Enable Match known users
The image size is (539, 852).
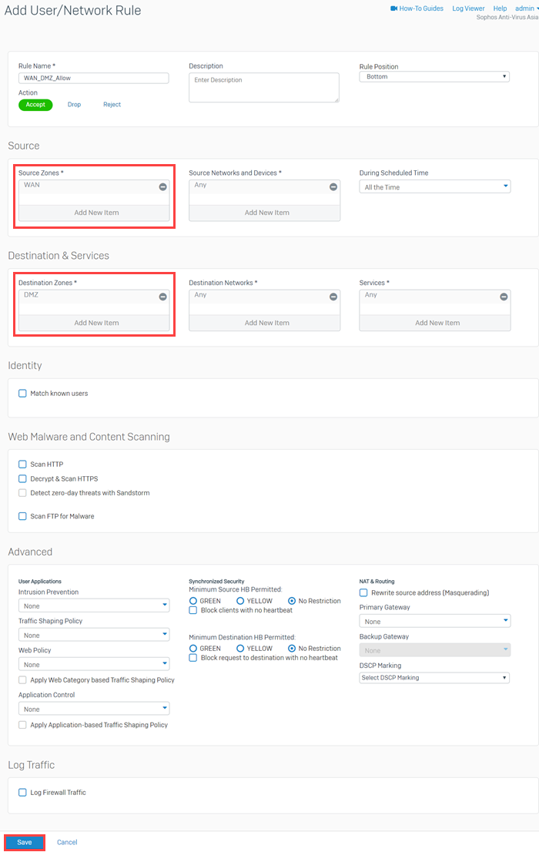(x=22, y=393)
